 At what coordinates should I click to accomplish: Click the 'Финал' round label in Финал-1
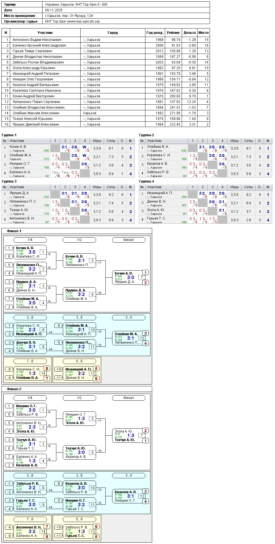(128, 240)
